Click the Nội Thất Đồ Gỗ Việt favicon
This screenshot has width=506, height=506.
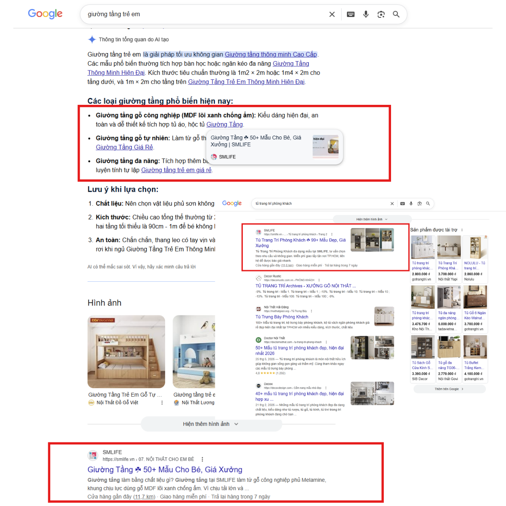pos(91,403)
